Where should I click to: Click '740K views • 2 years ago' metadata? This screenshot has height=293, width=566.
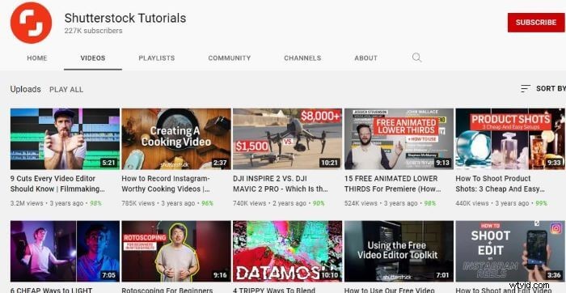pyautogui.click(x=269, y=203)
